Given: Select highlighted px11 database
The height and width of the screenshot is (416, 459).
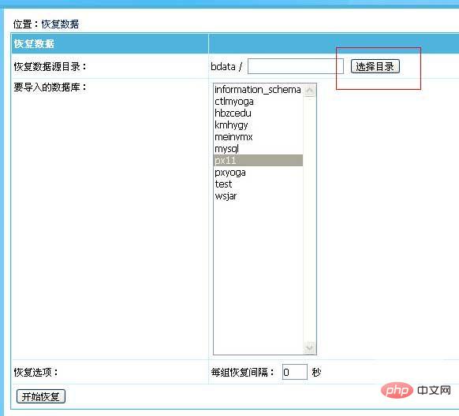Looking at the screenshot, I should click(x=258, y=161).
